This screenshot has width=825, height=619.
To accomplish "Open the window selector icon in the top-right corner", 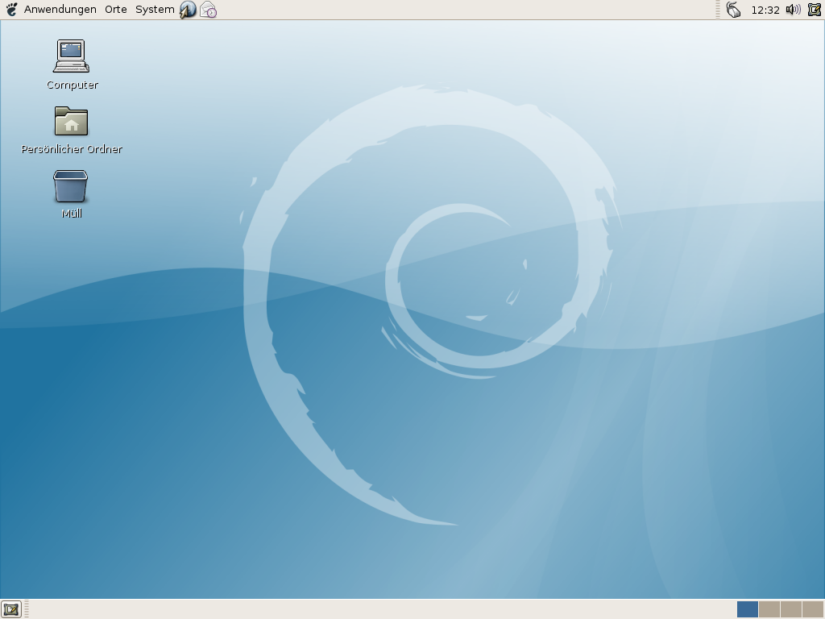I will click(x=815, y=10).
